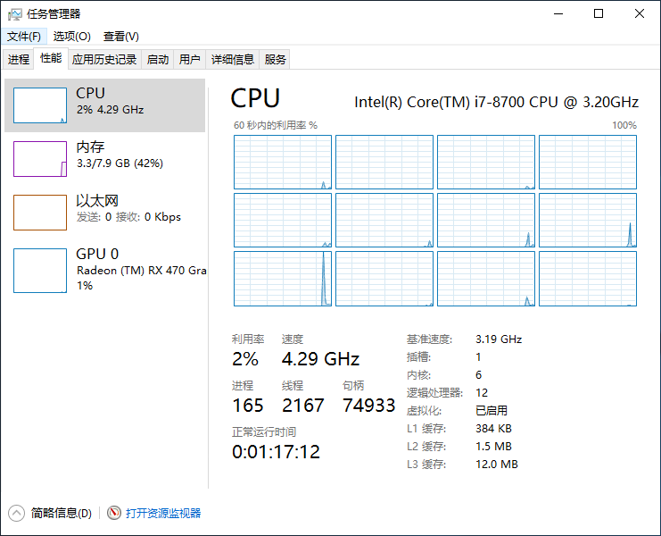Screen dimensions: 661x536
Task: Click the Task Manager app icon in title bar
Action: 14,13
